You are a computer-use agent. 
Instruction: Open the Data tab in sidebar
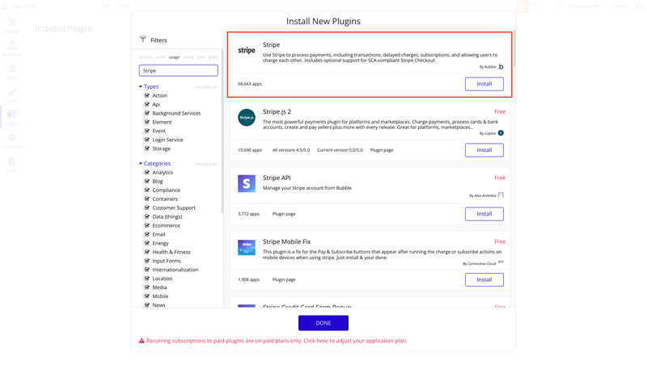12,72
